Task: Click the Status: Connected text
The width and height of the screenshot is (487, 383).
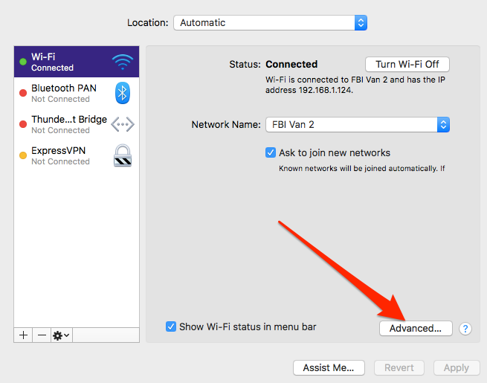Action: pyautogui.click(x=274, y=64)
